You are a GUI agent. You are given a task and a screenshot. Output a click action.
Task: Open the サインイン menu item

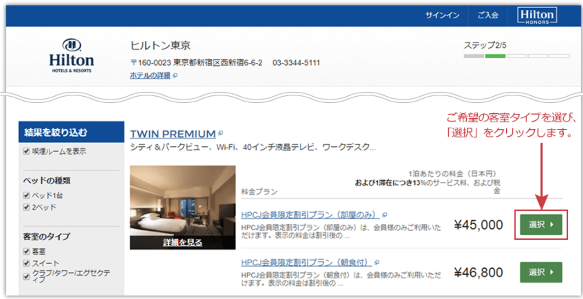point(442,16)
